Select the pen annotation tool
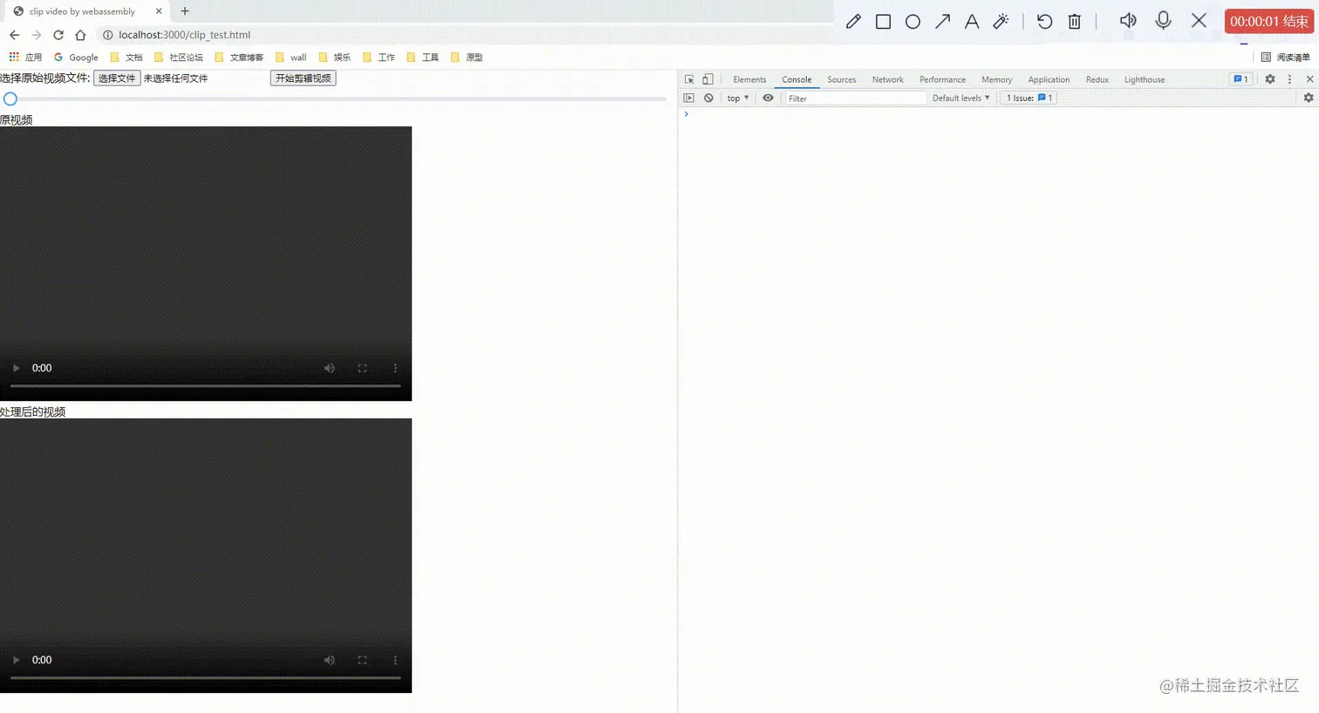1319x713 pixels. (x=853, y=20)
